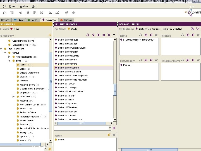The image size is (201, 151).
Task: Click the view icon of Exists slot
Action: (x=141, y=35)
